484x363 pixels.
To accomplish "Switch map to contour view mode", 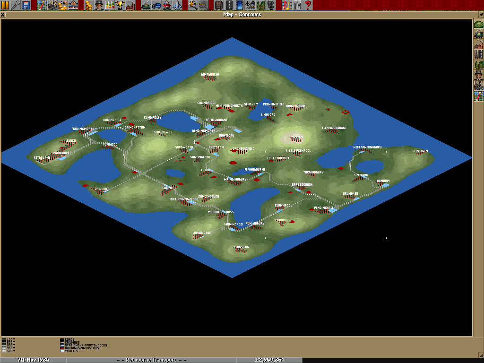I will 479,24.
